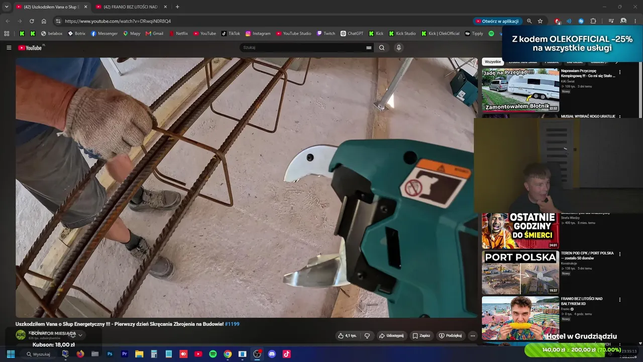Click the browser address bar URL

coord(118,21)
